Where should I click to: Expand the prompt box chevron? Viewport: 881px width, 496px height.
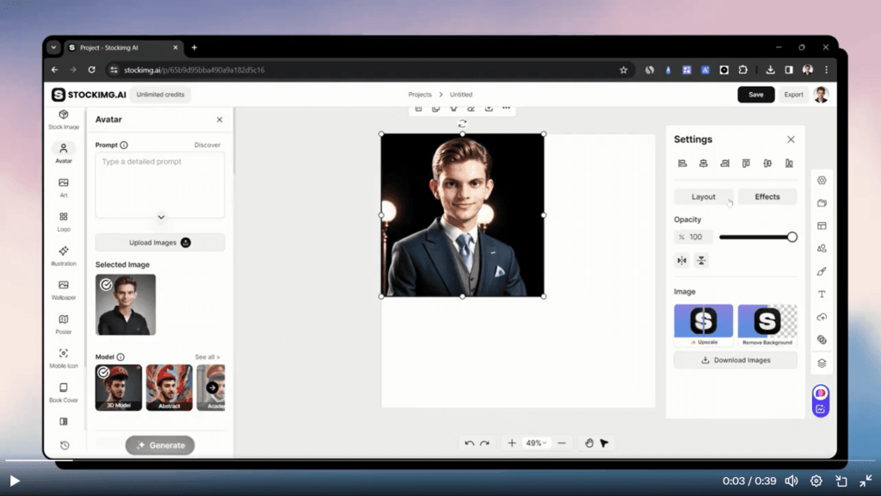coord(161,217)
